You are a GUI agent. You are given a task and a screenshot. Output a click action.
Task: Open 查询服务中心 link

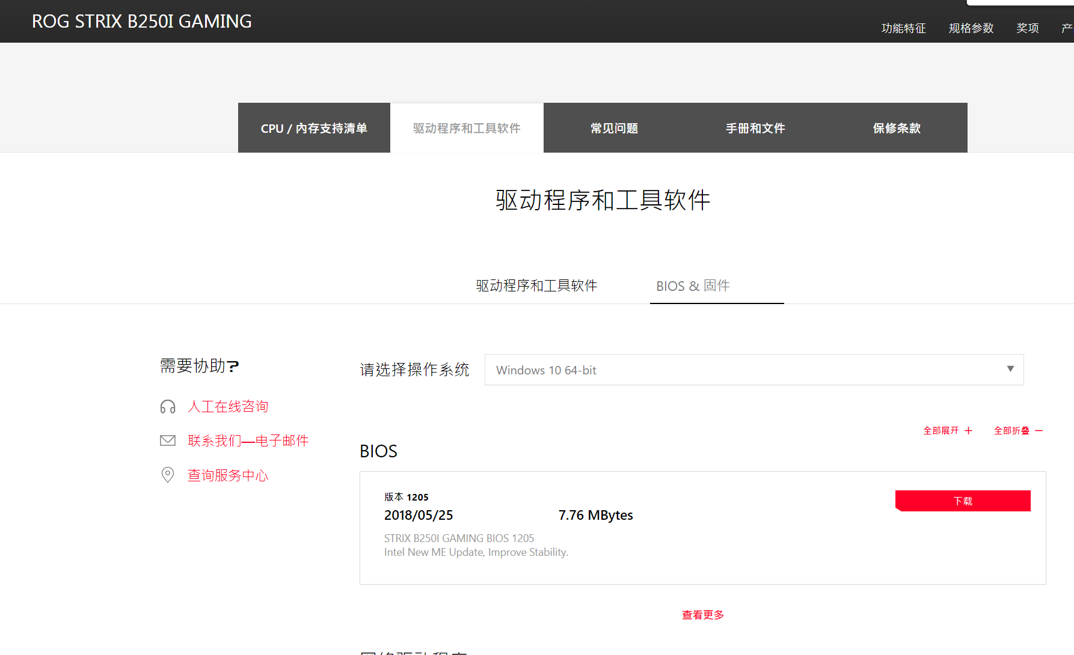point(228,475)
